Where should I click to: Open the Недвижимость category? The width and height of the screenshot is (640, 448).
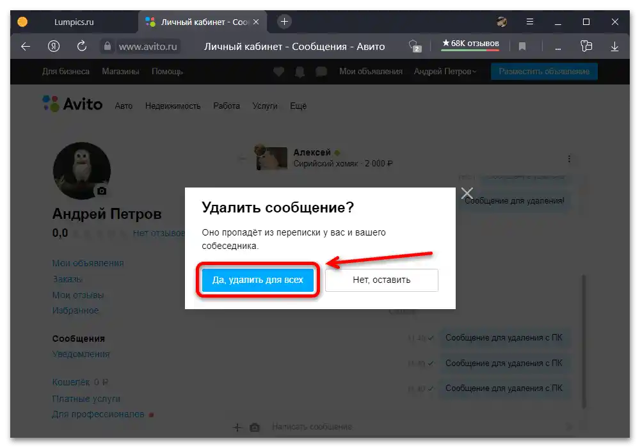coord(173,106)
